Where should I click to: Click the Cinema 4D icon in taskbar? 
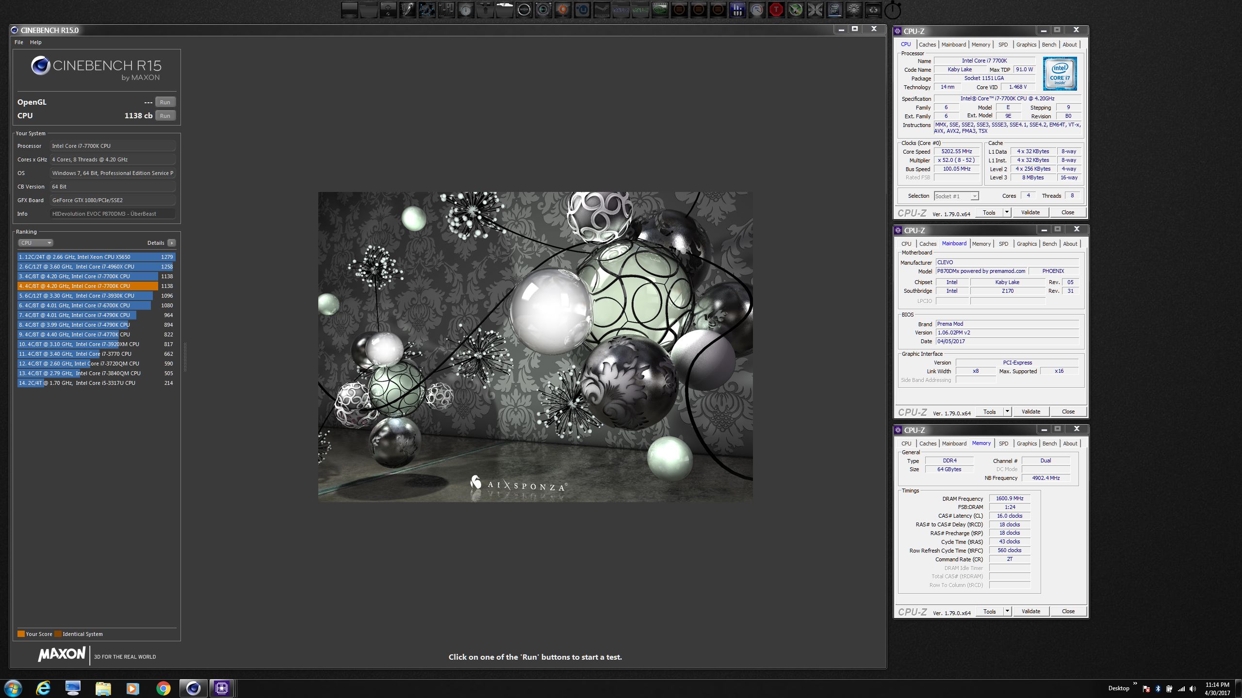click(x=193, y=688)
